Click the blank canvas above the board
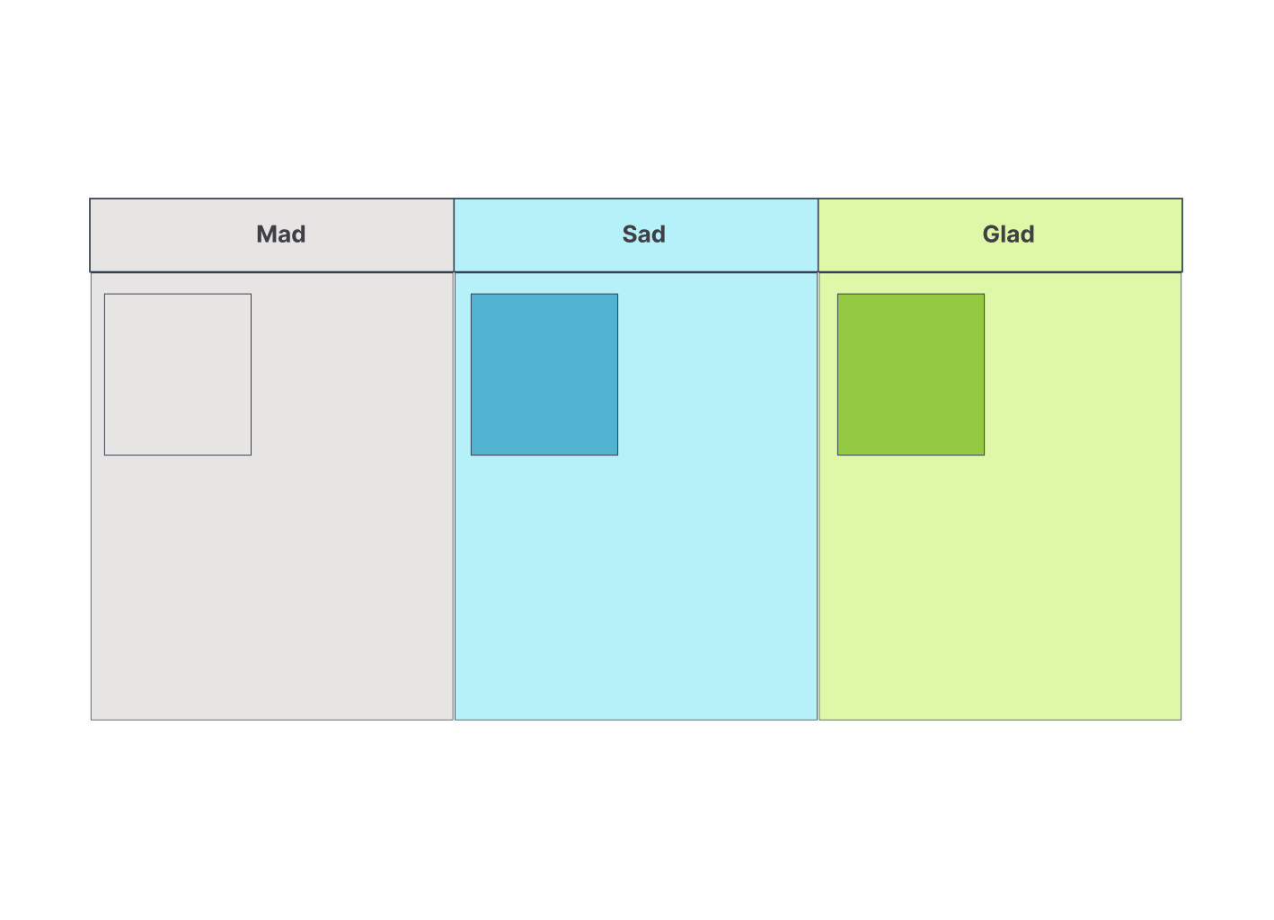This screenshot has width=1274, height=920. [x=636, y=99]
